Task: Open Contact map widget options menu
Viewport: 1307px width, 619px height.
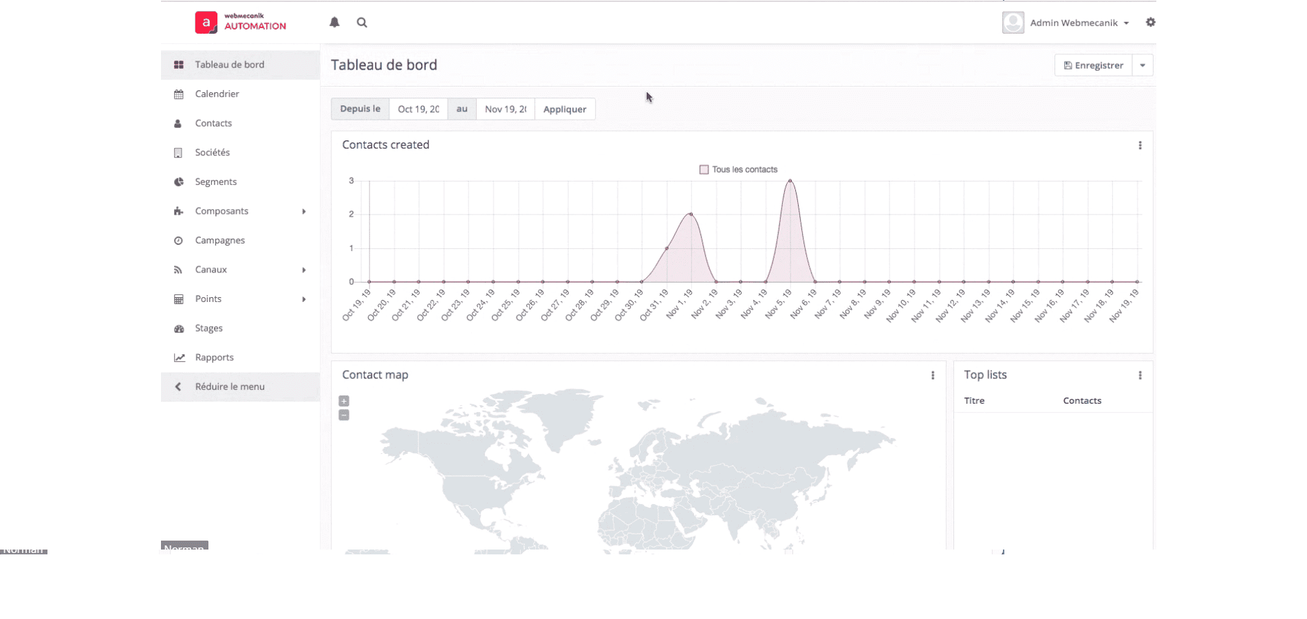Action: pos(933,376)
